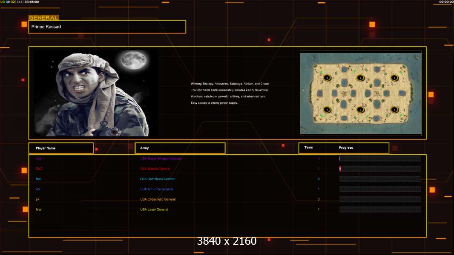454x255 pixels.
Task: Click the 03:46:00 timer at top-left
Action: coord(32,2)
